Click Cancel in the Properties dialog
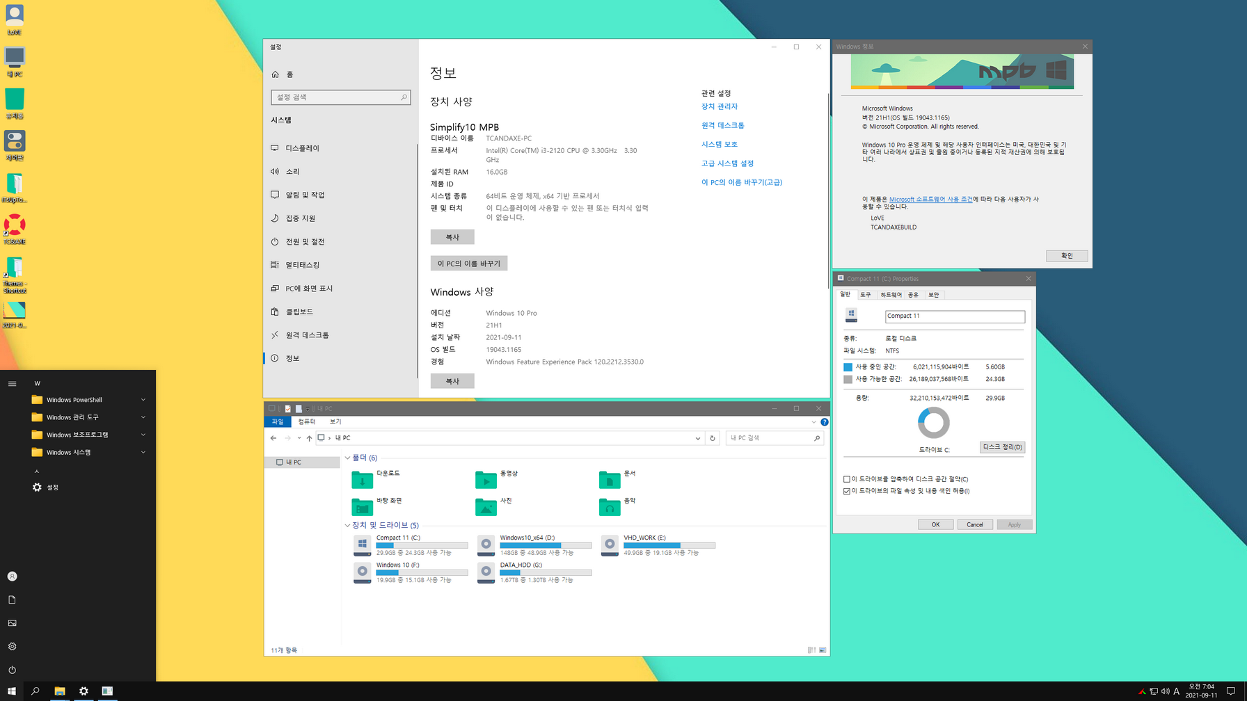 click(x=975, y=524)
